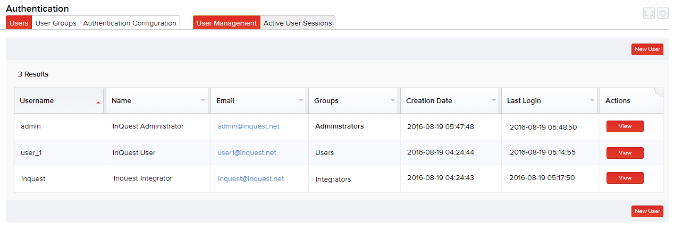The image size is (674, 231).
Task: Open the Email column filter dropdown
Action: coord(301,101)
